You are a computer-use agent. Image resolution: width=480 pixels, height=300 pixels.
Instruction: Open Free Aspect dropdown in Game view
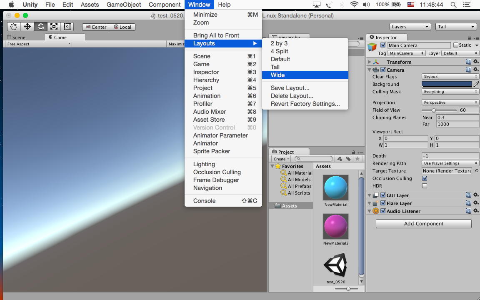point(38,44)
